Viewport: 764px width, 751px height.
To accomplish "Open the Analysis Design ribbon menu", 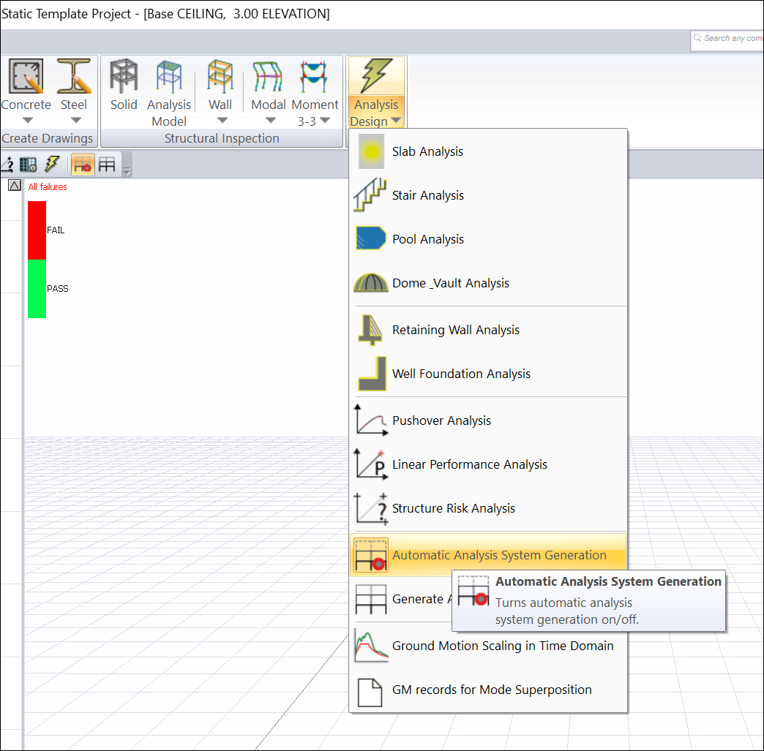I will (375, 94).
